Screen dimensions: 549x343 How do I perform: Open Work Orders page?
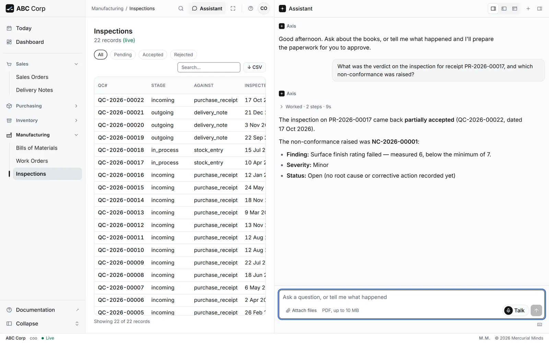pos(47,161)
